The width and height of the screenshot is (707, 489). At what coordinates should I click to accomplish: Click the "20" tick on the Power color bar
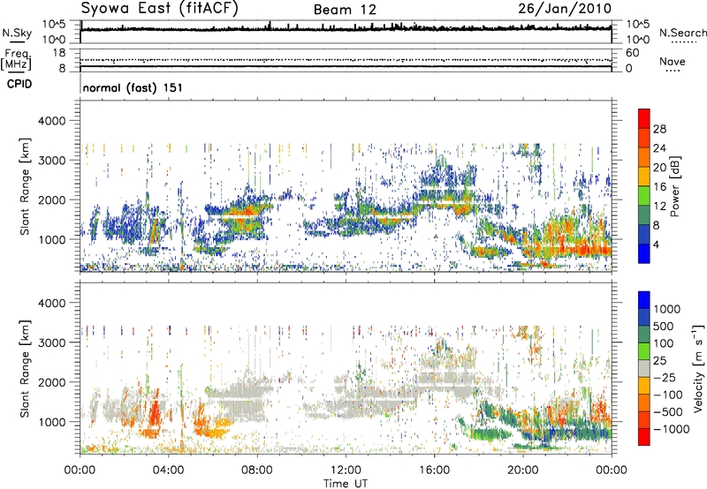(x=659, y=168)
